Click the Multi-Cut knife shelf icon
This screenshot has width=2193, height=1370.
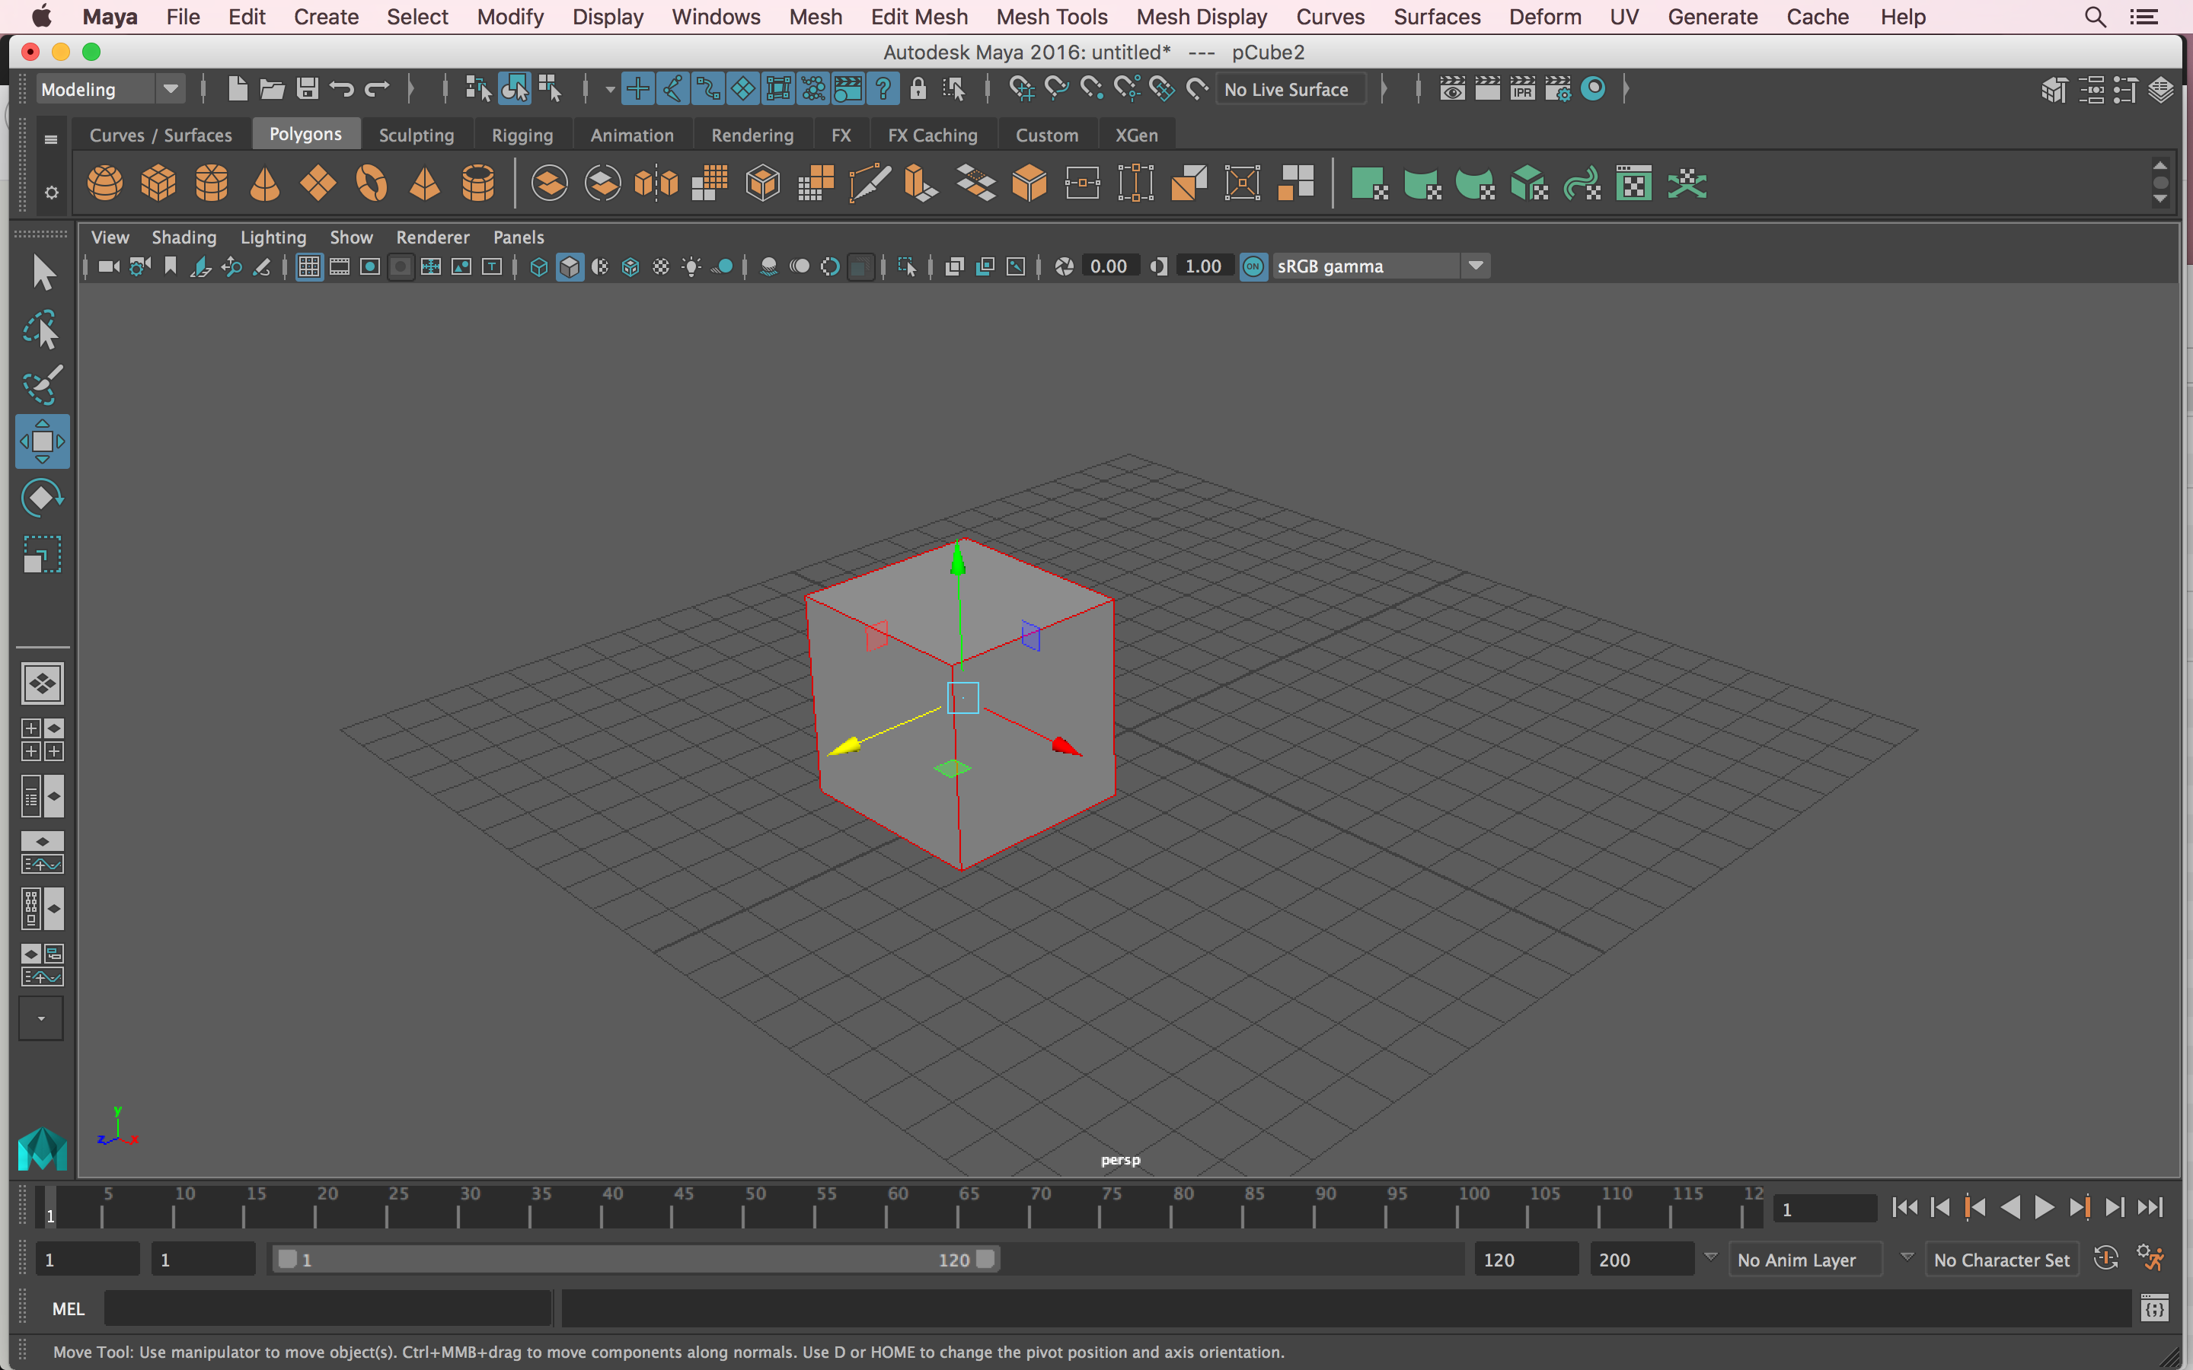(869, 184)
